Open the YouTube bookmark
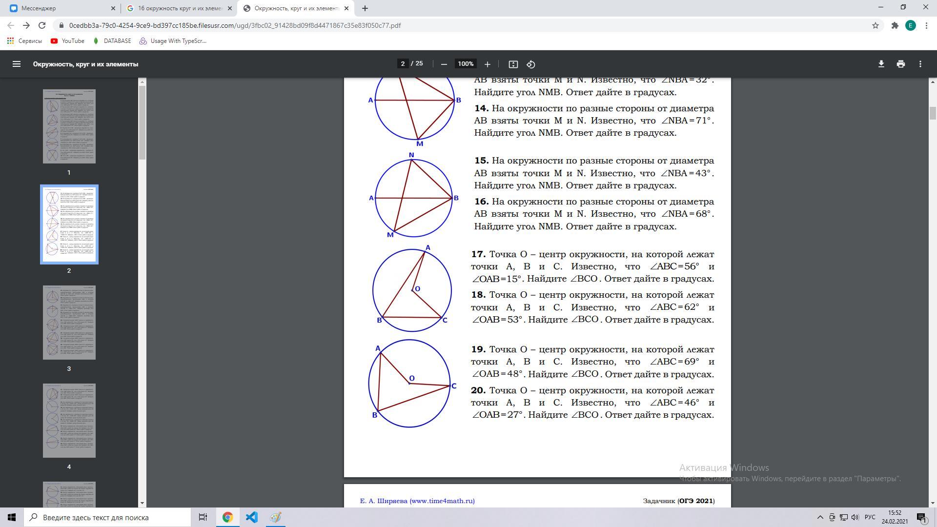 pyautogui.click(x=67, y=41)
